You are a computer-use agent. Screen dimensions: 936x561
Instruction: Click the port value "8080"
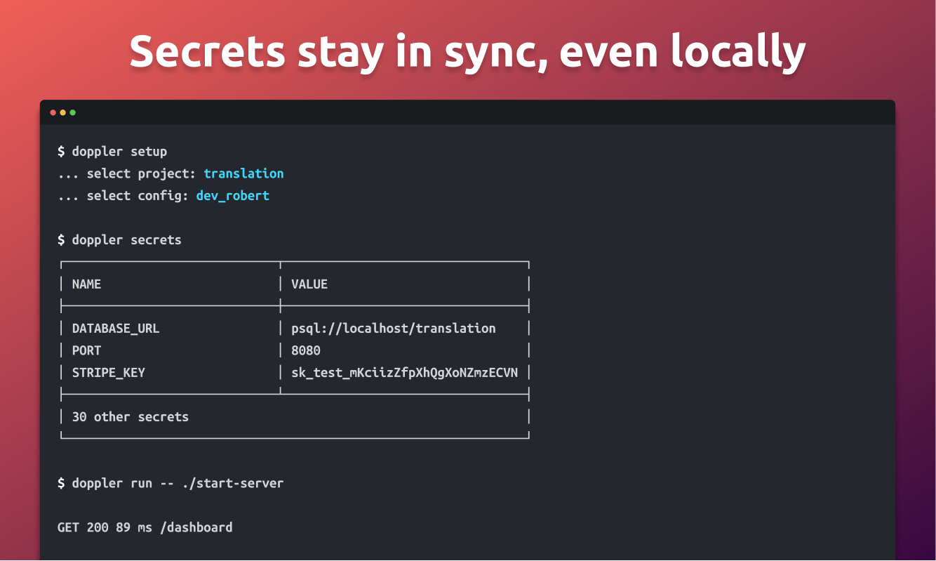[306, 350]
